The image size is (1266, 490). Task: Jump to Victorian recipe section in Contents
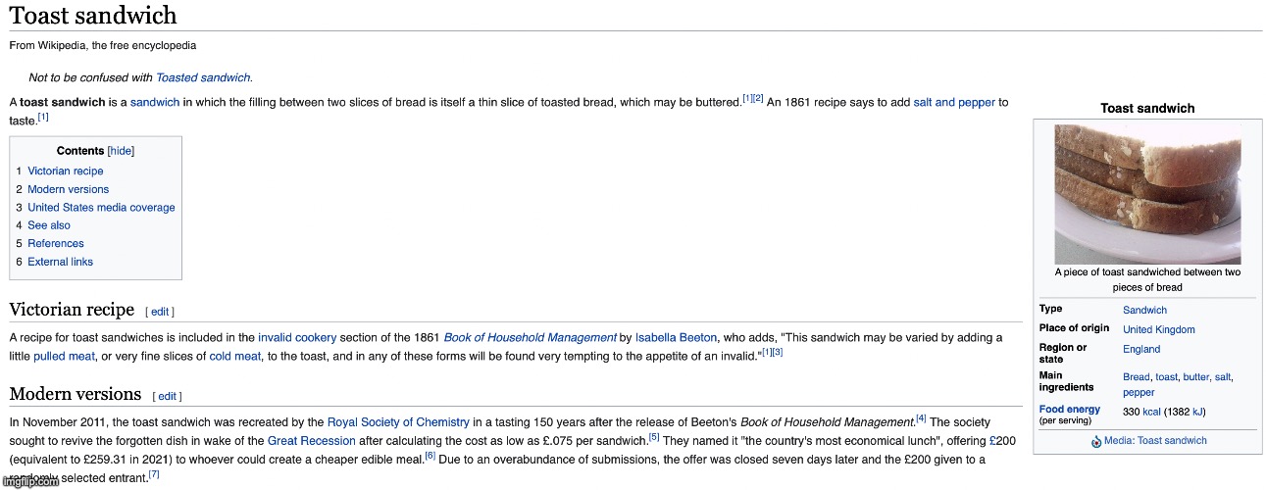pos(65,171)
